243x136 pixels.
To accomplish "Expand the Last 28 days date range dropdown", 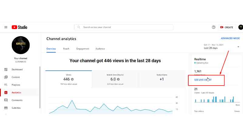I will tap(221, 47).
